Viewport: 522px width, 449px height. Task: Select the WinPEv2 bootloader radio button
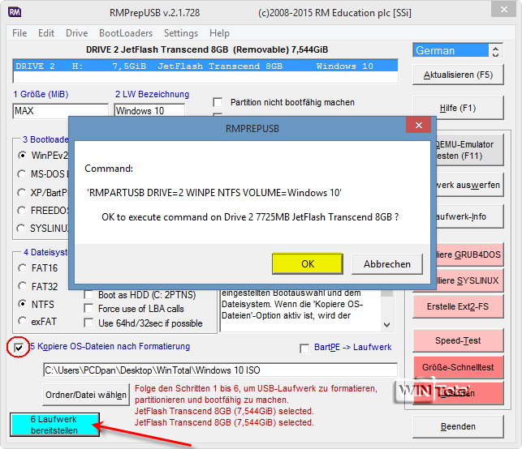pos(22,156)
